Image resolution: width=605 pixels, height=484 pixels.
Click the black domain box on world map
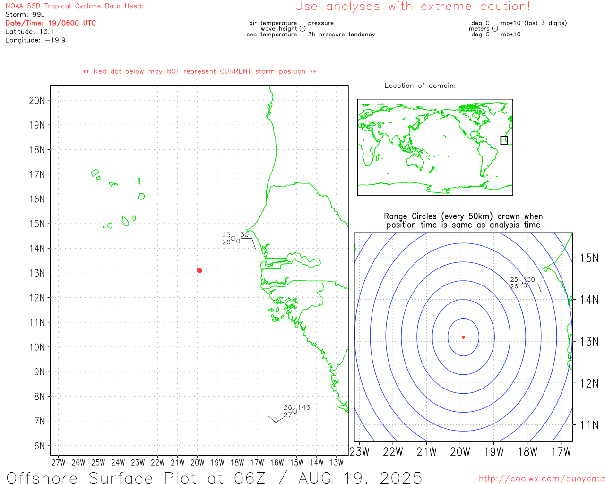504,140
